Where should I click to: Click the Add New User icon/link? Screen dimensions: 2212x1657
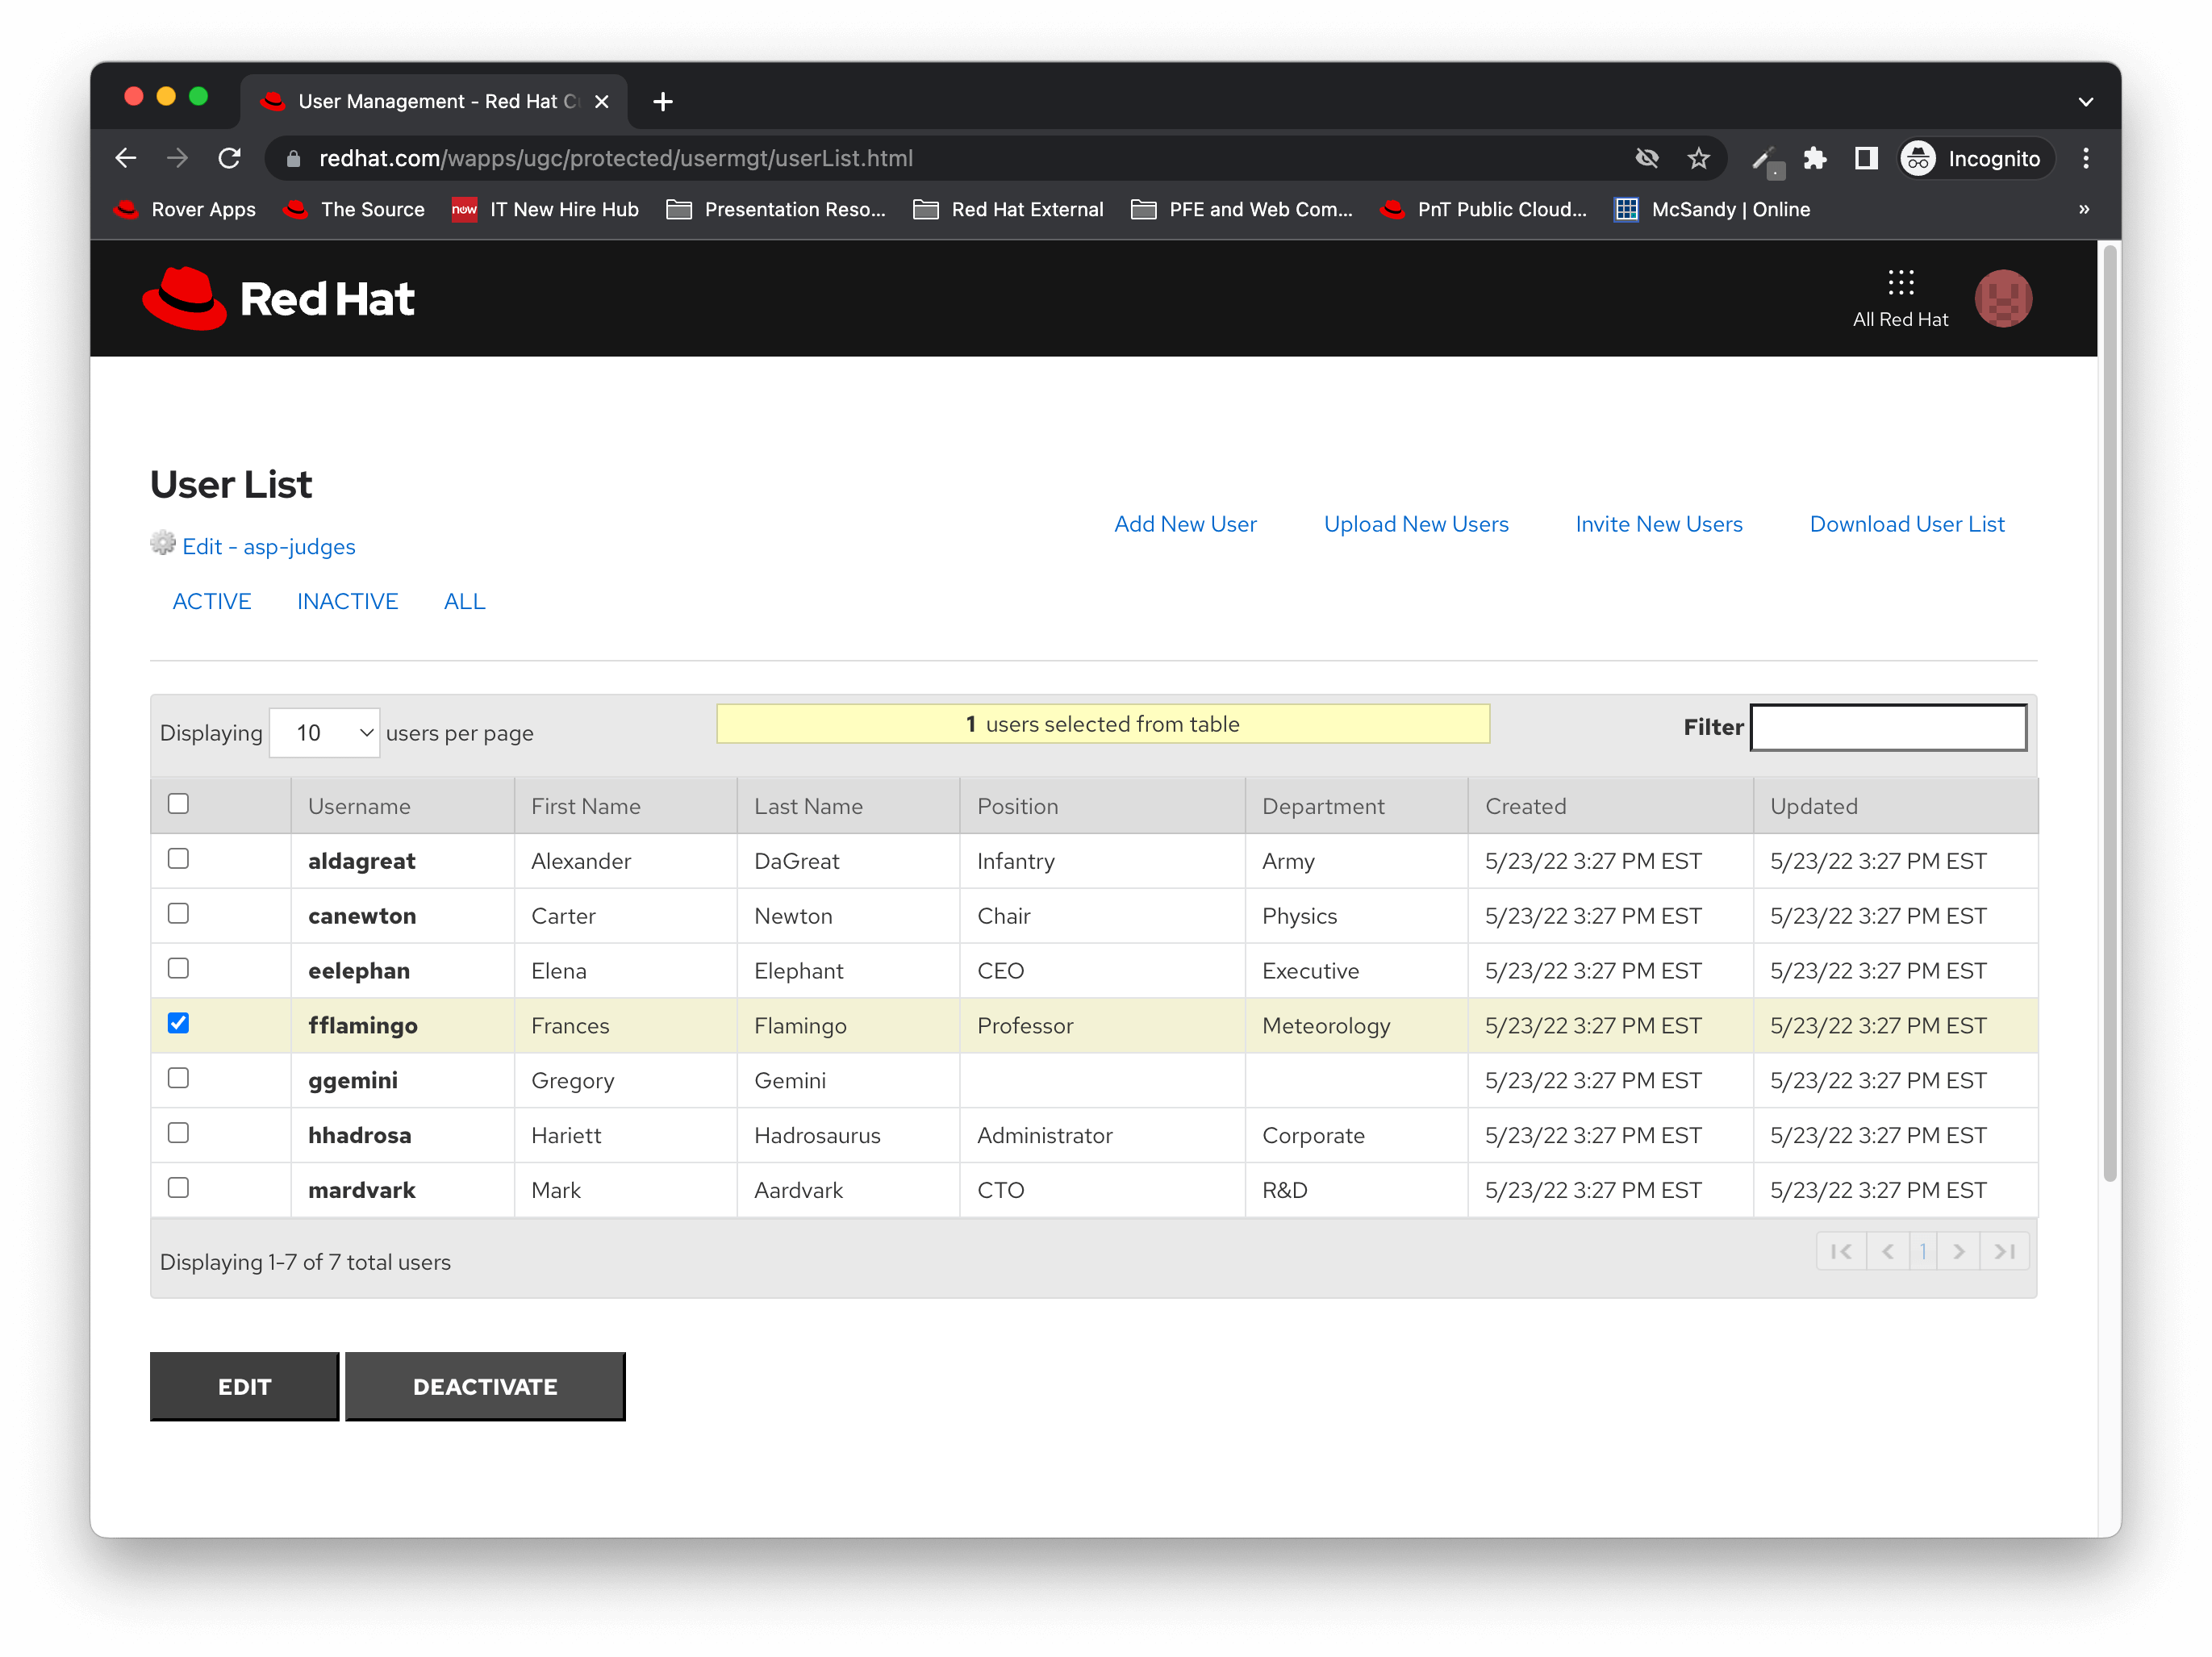1185,522
